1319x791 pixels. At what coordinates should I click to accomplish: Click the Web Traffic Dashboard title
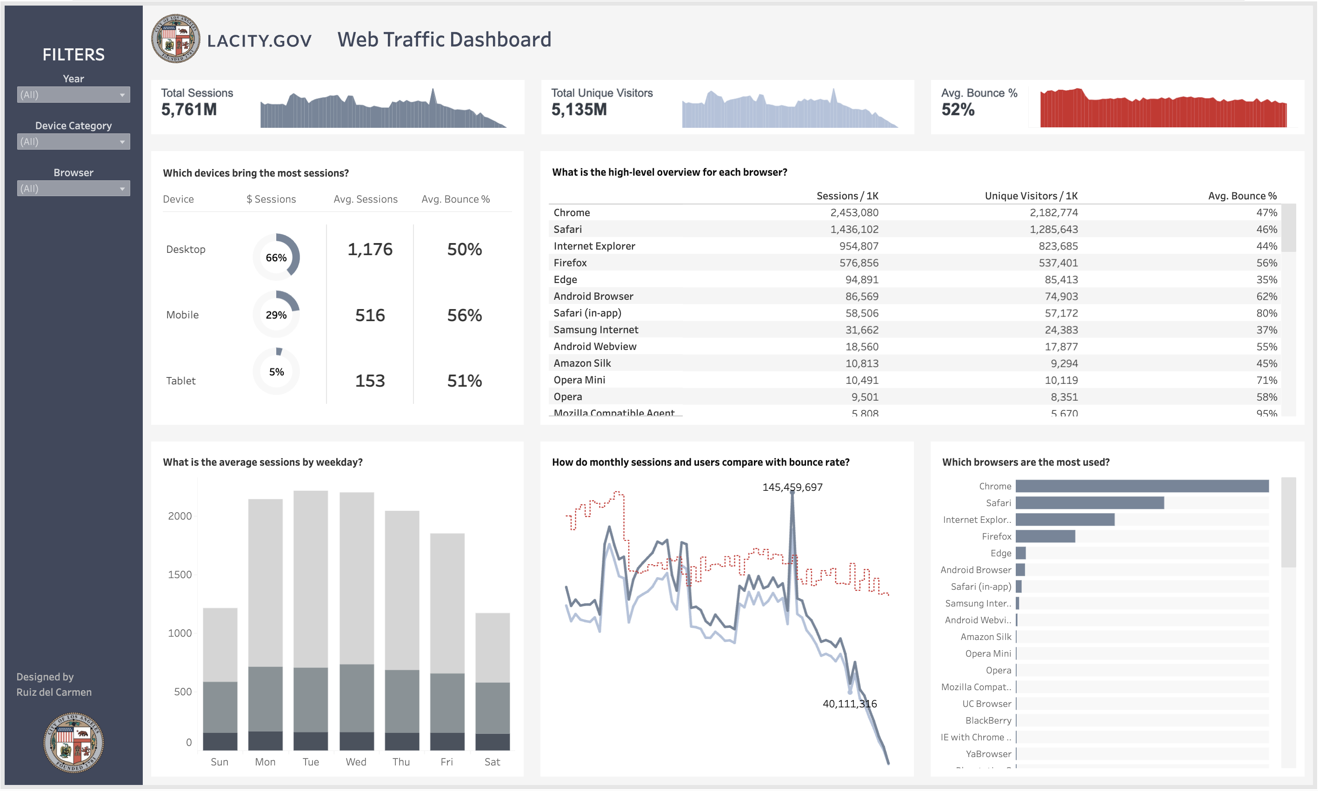[x=444, y=39]
